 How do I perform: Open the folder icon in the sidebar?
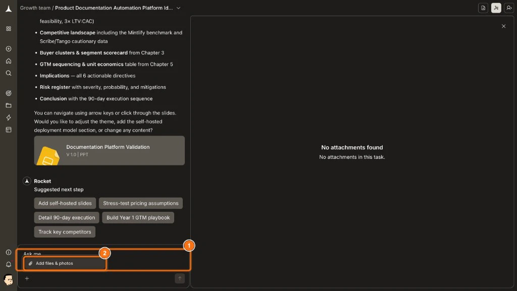click(8, 105)
